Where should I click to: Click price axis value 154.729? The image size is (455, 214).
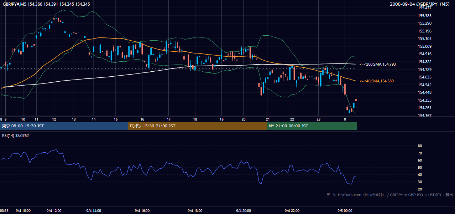[424, 70]
